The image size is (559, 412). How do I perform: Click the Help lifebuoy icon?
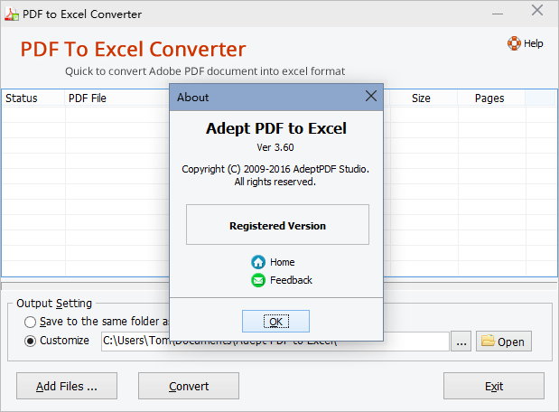pyautogui.click(x=514, y=43)
